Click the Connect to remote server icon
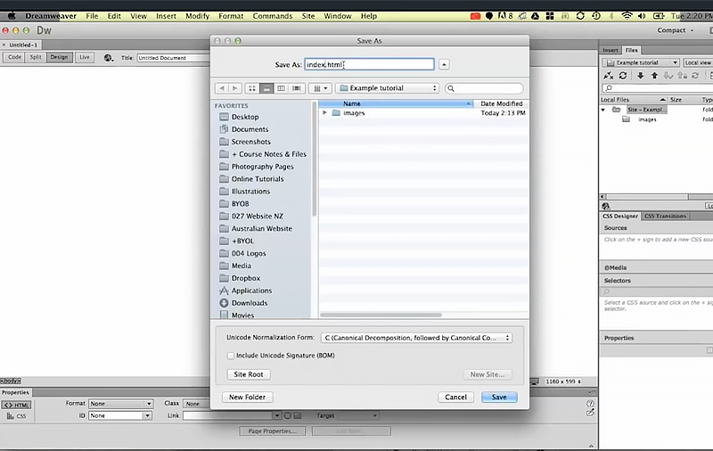This screenshot has height=451, width=713. [609, 76]
